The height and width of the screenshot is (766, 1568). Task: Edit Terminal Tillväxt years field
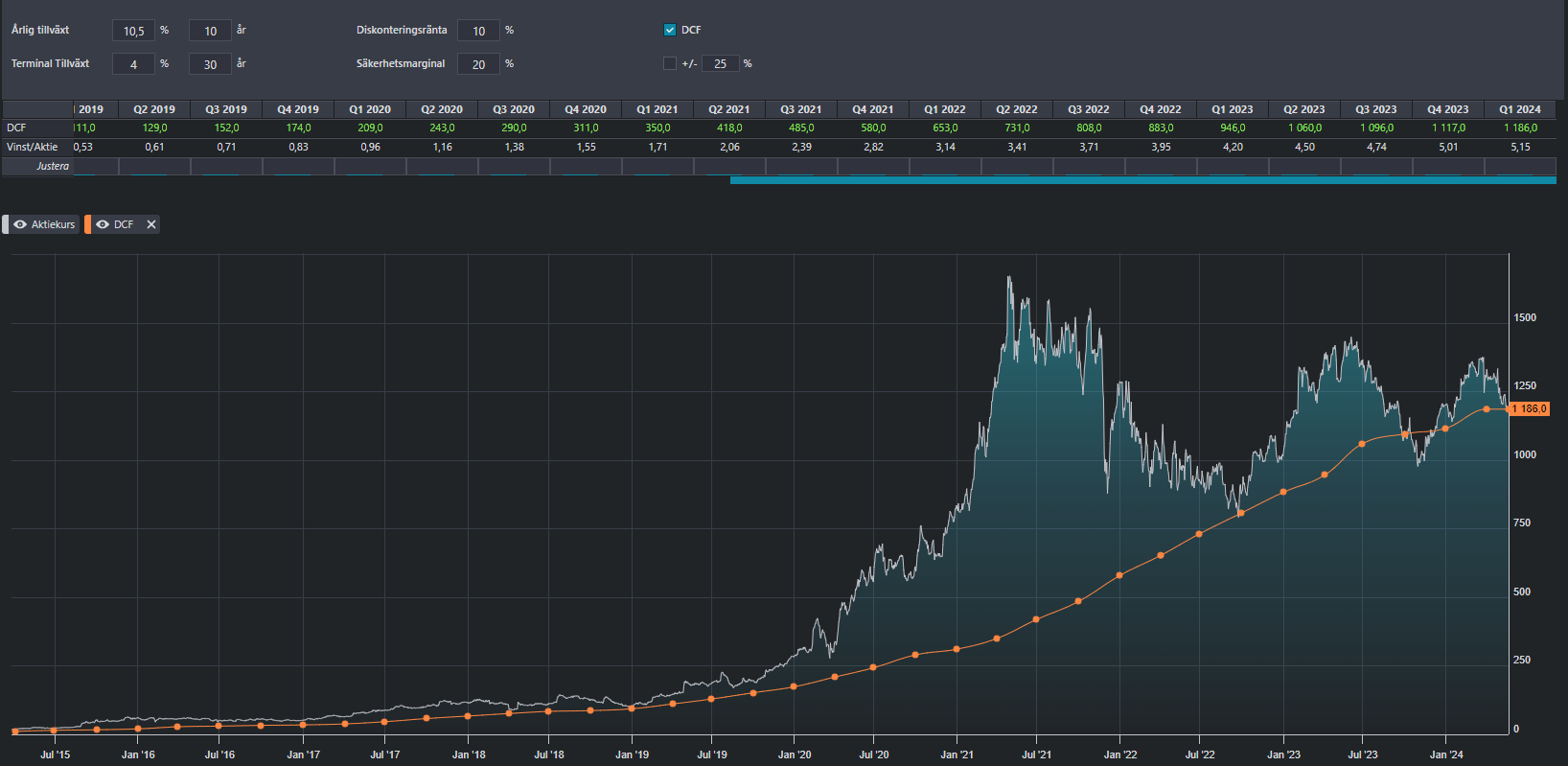(x=210, y=64)
